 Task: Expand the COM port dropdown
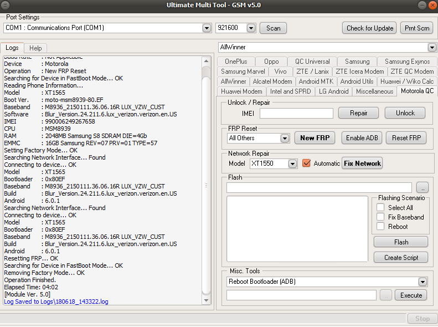pos(207,28)
